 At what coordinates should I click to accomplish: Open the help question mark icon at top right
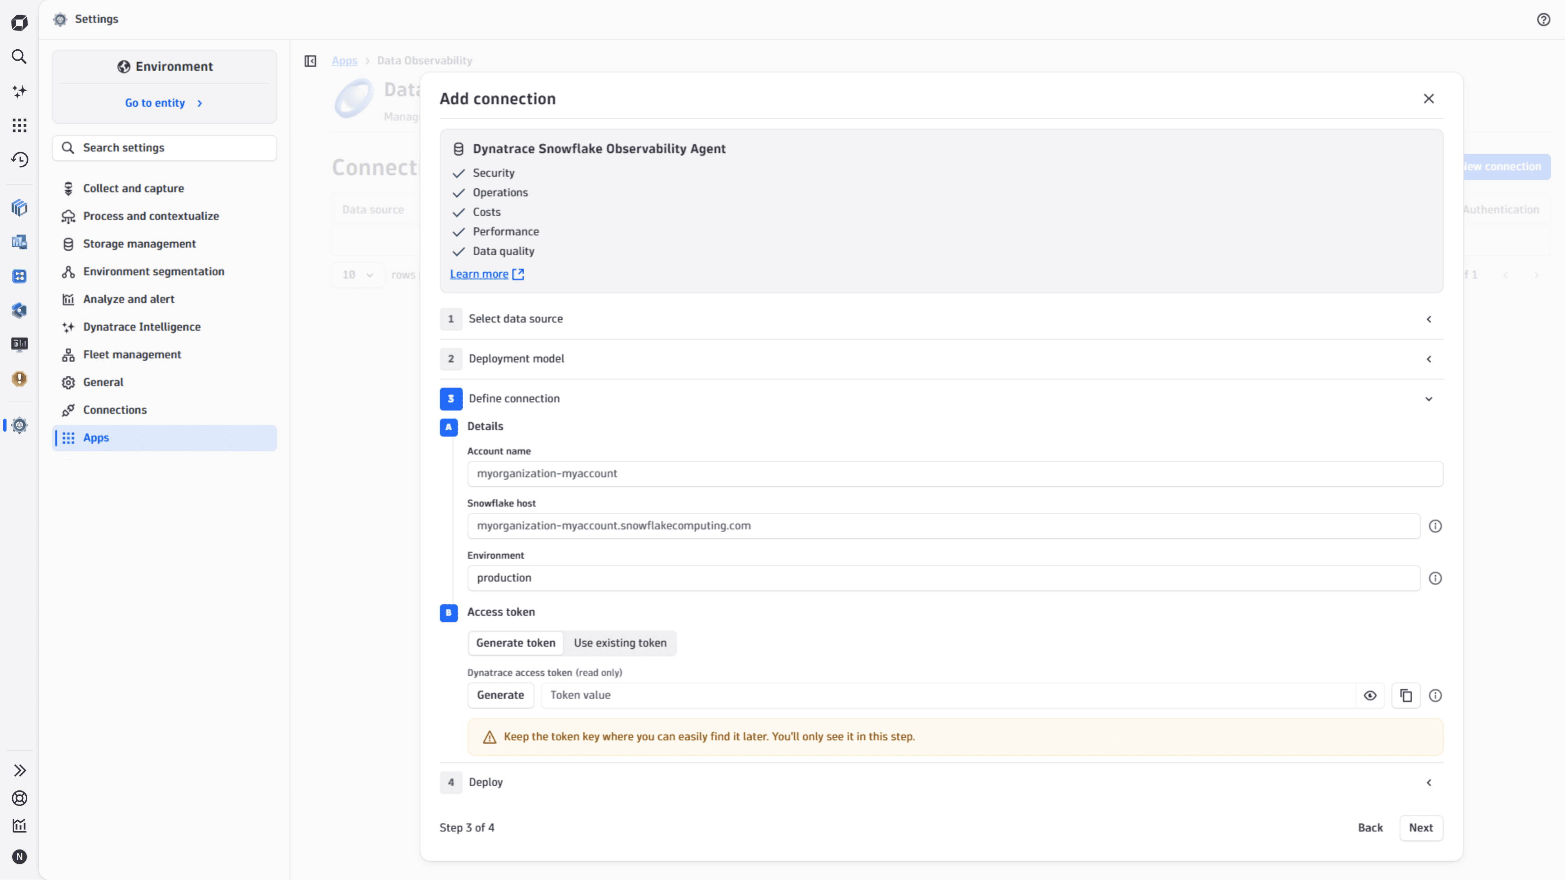(1544, 20)
